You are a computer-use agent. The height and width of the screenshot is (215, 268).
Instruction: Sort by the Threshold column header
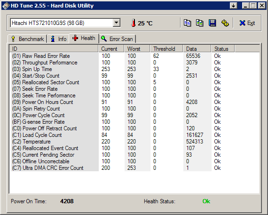166,49
